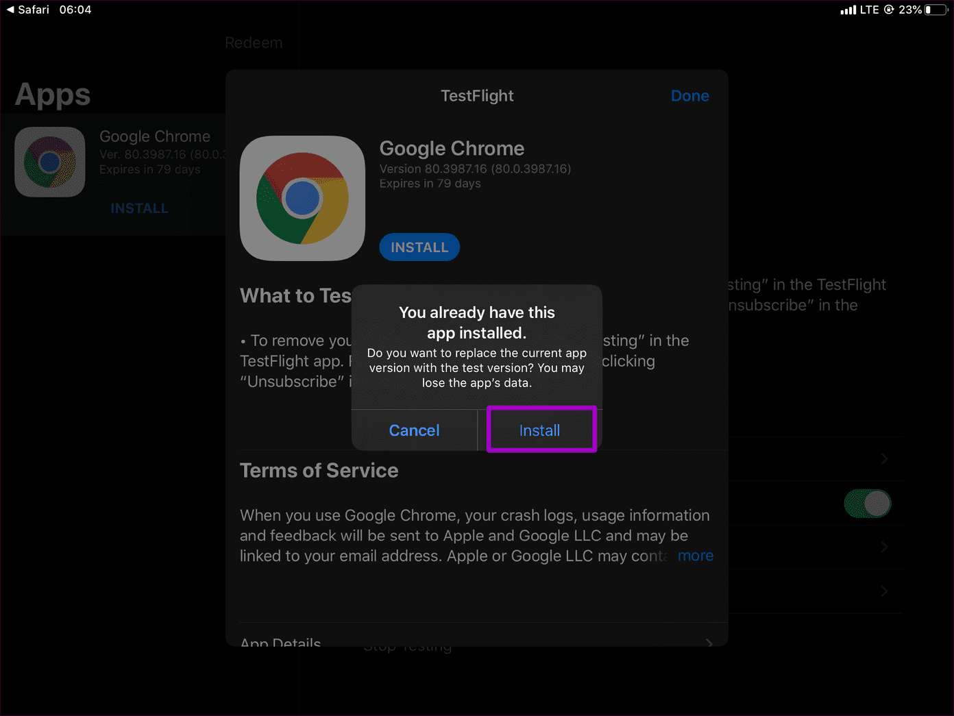This screenshot has width=954, height=716.
Task: Select the 'Google Chrome' title in the sheet
Action: click(x=452, y=149)
